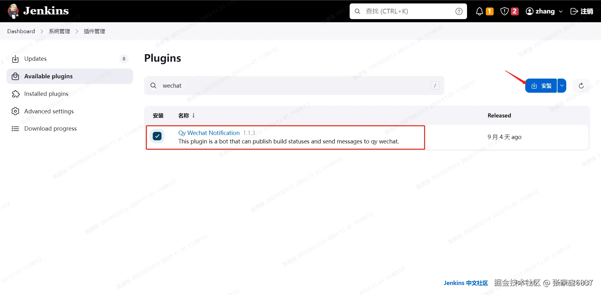Click the Jenkins butler logo
The height and width of the screenshot is (295, 601).
[x=13, y=11]
